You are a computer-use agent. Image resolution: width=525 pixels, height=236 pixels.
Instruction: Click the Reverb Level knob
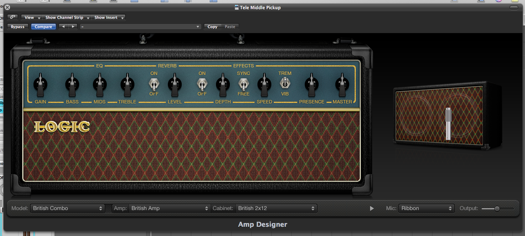(175, 85)
